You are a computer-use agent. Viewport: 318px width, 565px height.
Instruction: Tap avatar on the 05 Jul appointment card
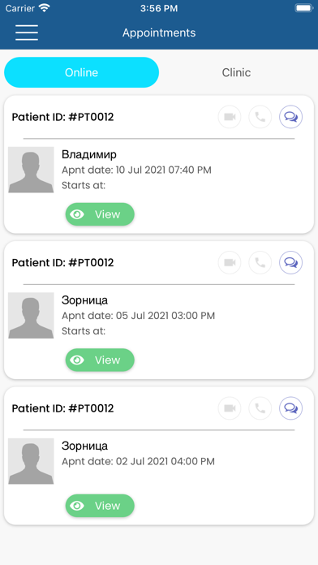31,315
